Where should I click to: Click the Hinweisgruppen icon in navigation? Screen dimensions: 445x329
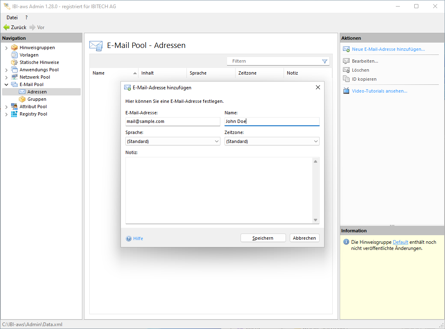[14, 48]
